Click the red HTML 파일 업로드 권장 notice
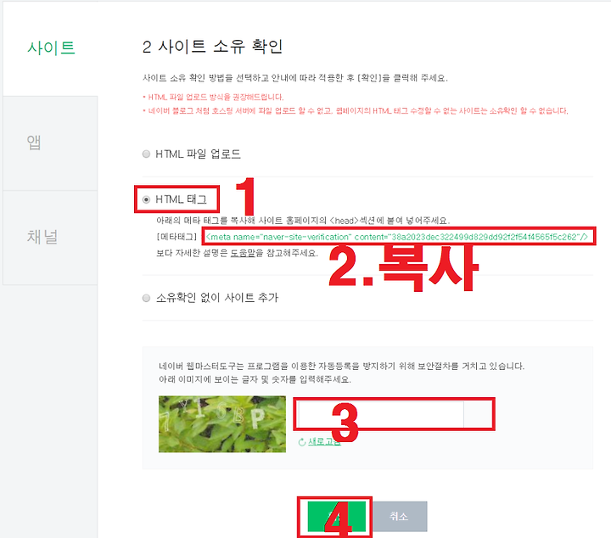The height and width of the screenshot is (538, 611). (x=213, y=97)
